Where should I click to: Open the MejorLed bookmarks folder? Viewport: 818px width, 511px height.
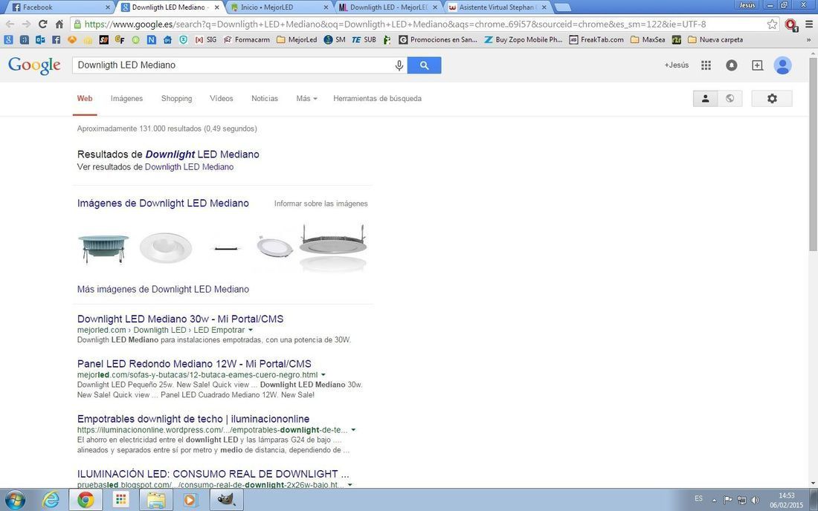coord(296,39)
